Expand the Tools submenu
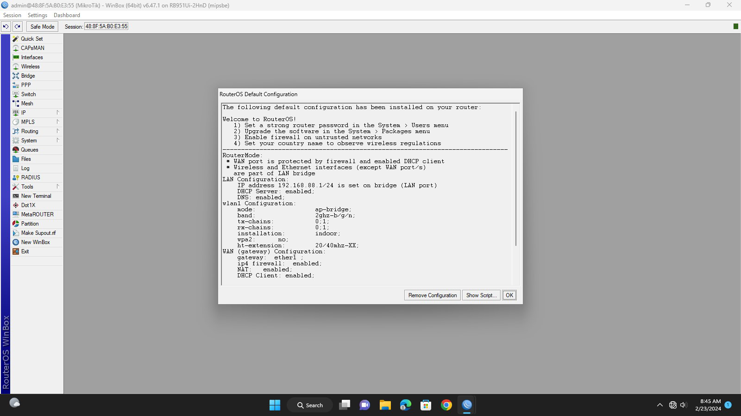Image resolution: width=741 pixels, height=416 pixels. coord(58,187)
